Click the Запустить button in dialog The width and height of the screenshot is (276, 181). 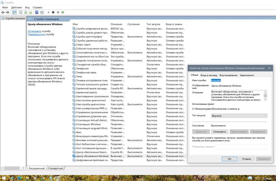[x=201, y=132]
